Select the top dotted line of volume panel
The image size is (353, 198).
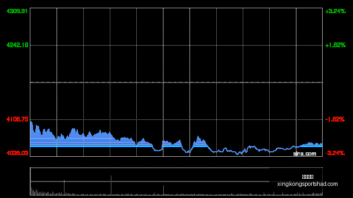tap(176, 167)
